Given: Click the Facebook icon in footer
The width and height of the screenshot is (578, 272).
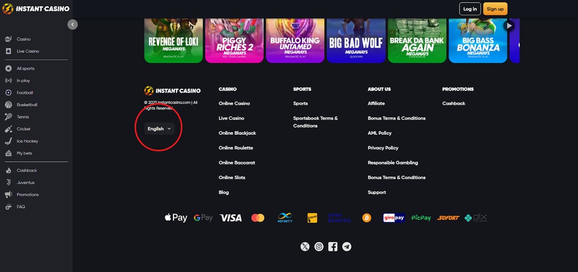Looking at the screenshot, I should (333, 246).
